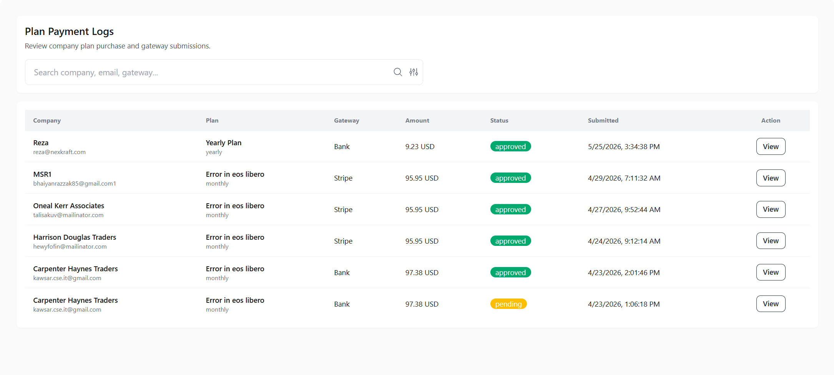This screenshot has width=834, height=375.
Task: View the MSR1 payment log
Action: pyautogui.click(x=771, y=178)
